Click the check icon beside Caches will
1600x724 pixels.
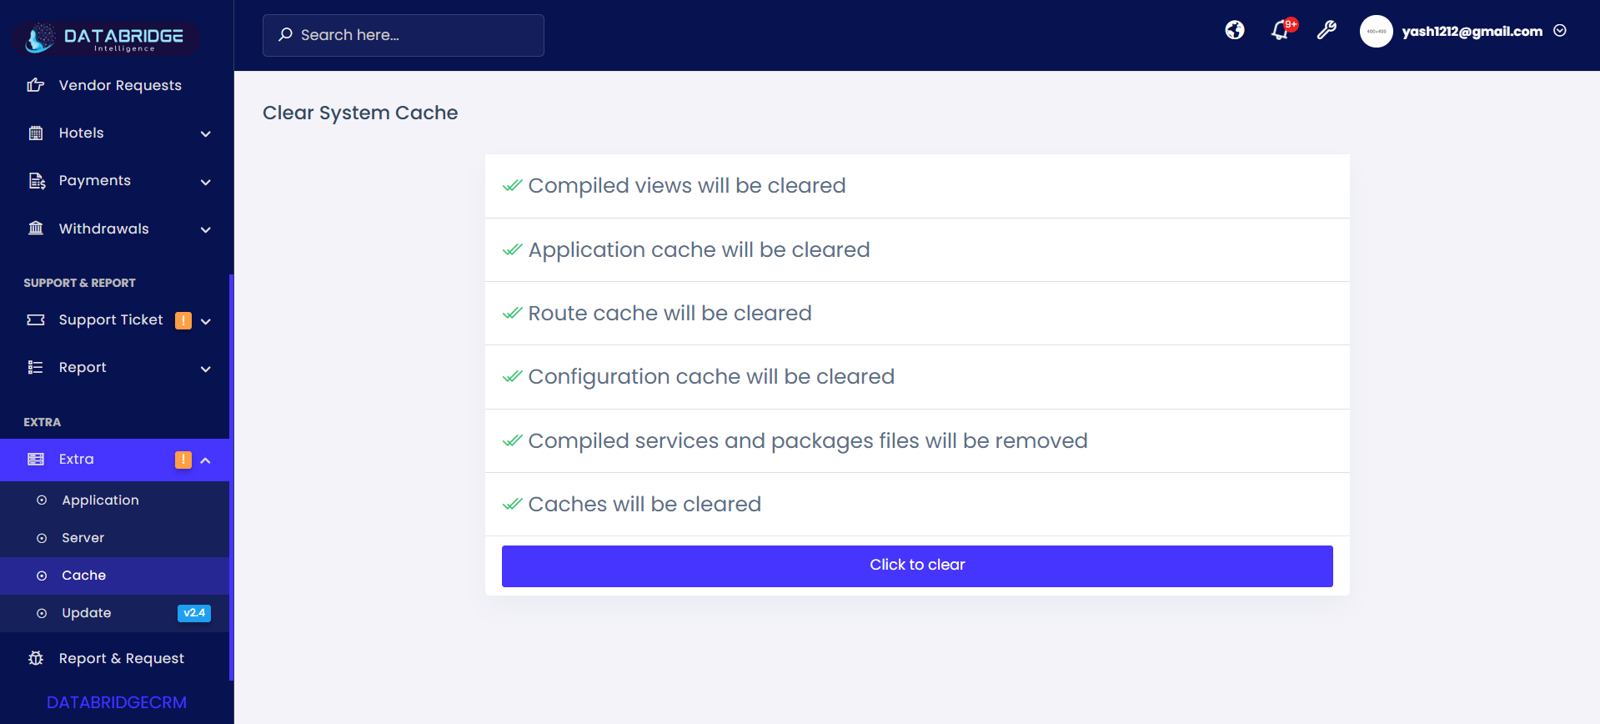[x=513, y=504]
